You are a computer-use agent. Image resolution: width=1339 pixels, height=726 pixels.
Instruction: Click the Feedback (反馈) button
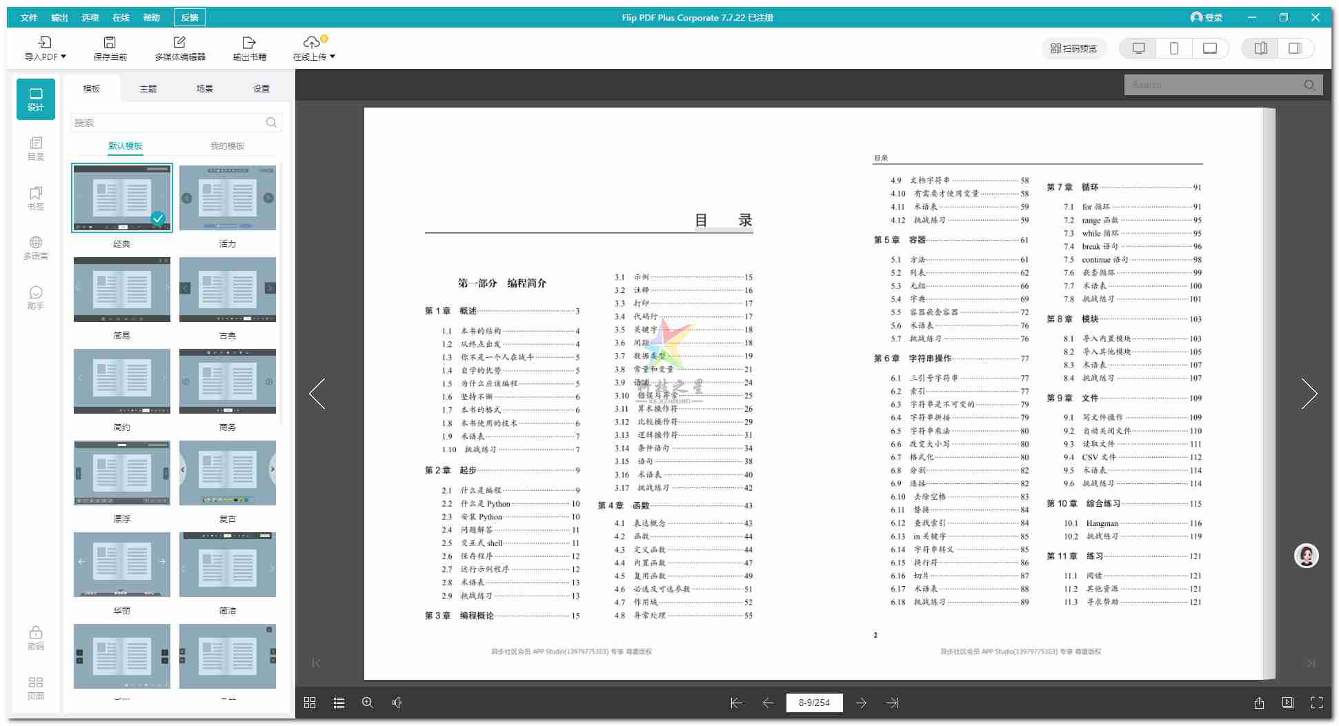click(190, 17)
